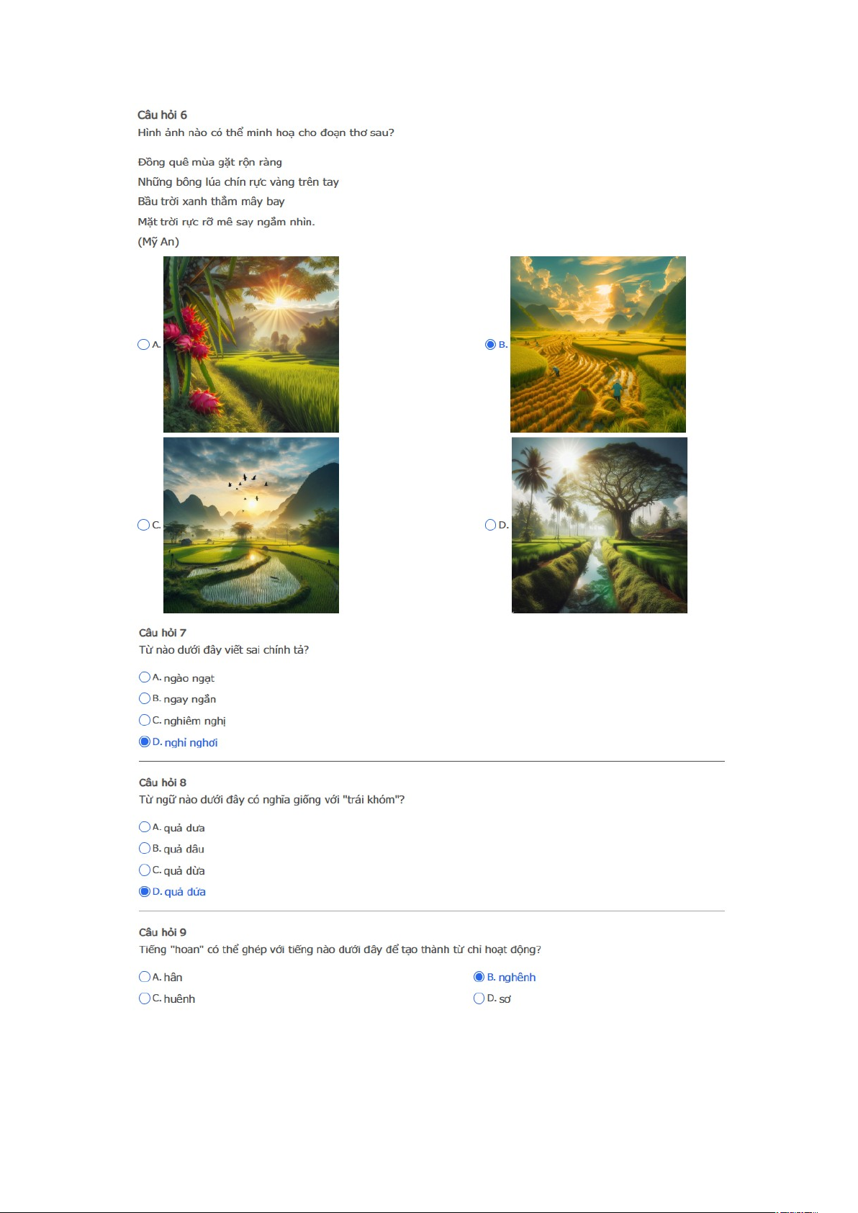This screenshot has height=1213, width=858.
Task: Click the golden rice harvest picture
Action: click(598, 344)
